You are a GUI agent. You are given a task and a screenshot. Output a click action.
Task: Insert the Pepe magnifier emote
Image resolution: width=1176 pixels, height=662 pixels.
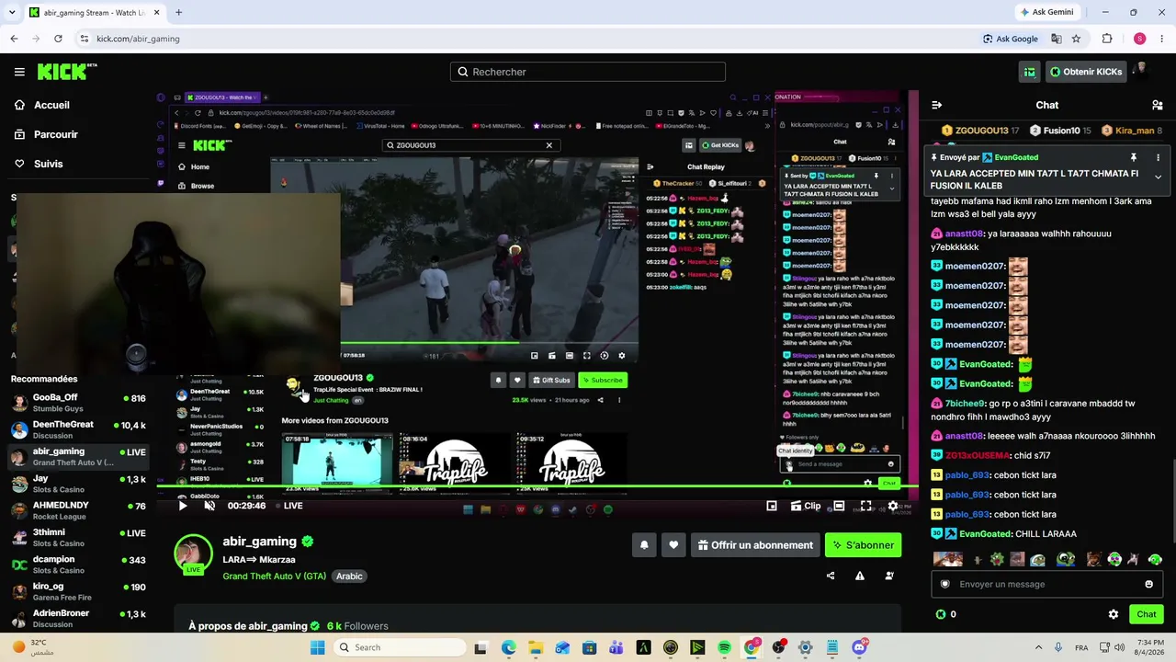coord(1065,559)
